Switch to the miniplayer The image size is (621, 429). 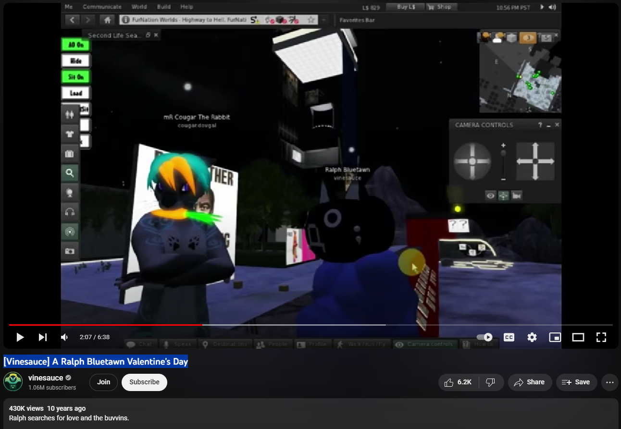[555, 337]
